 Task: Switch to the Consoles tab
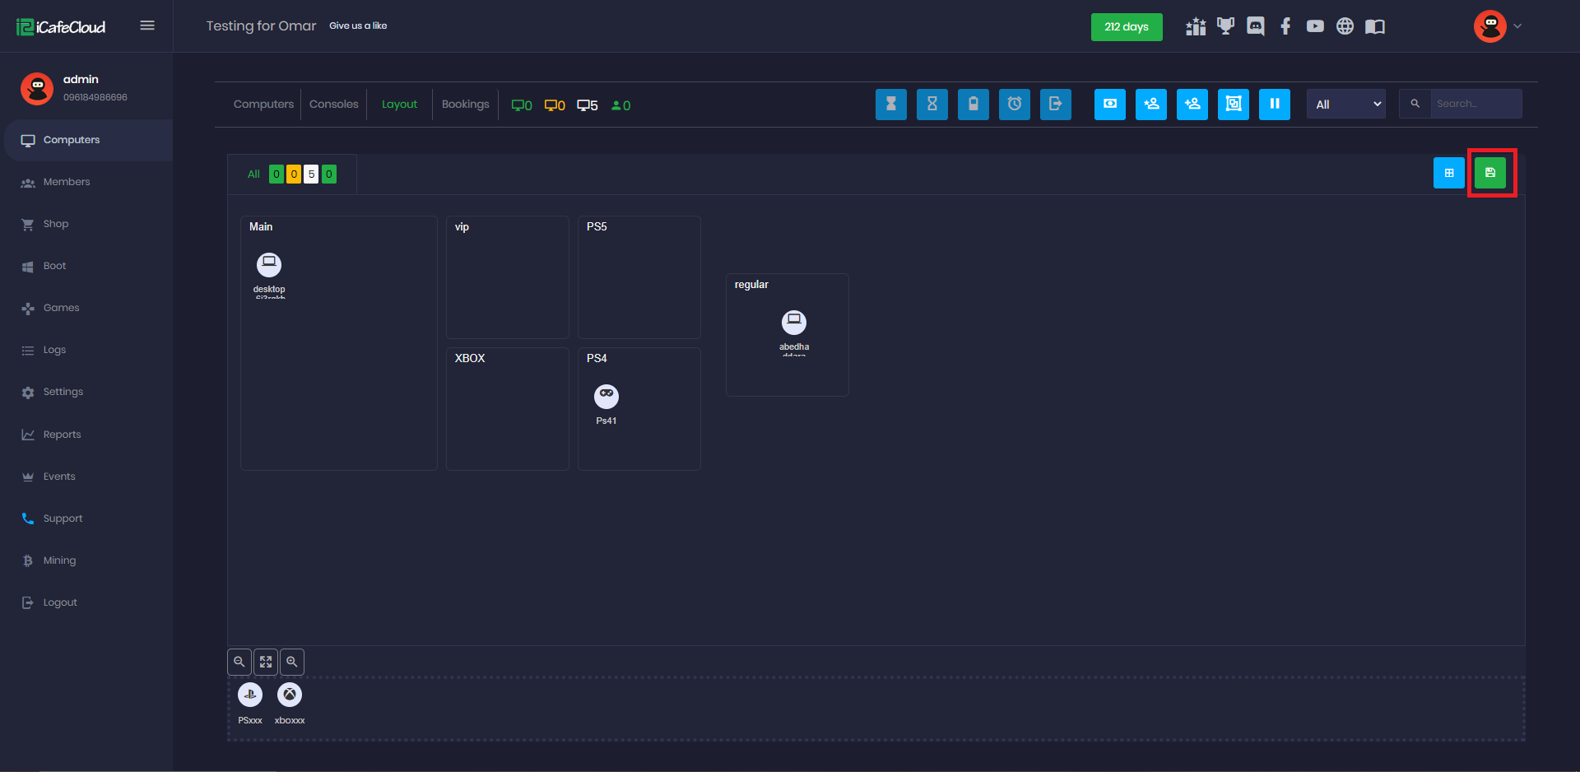333,105
